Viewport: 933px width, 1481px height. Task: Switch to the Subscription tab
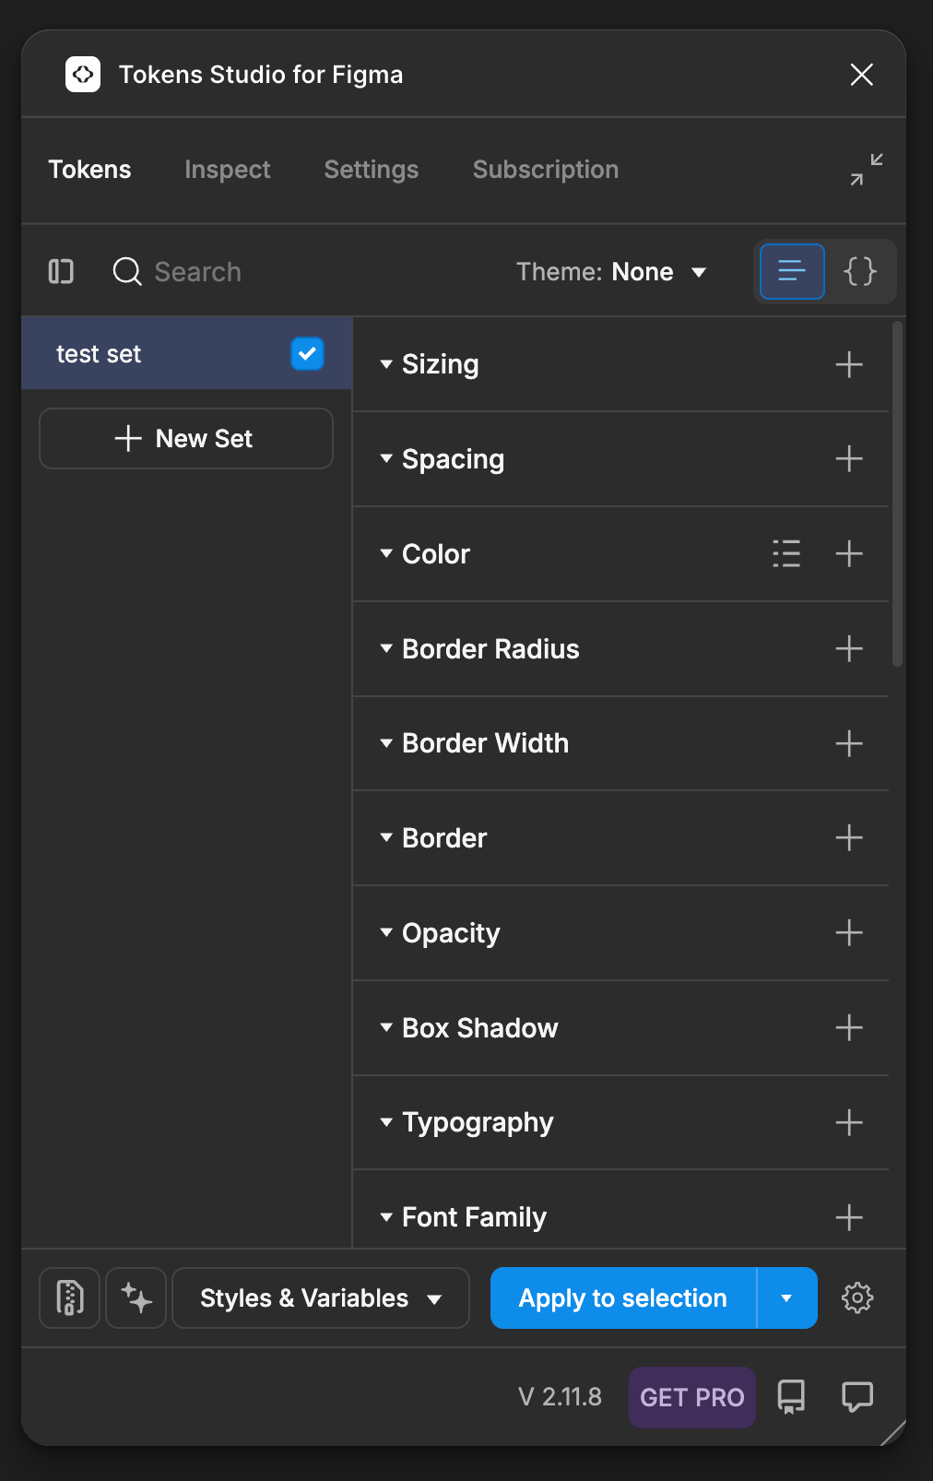tap(546, 170)
